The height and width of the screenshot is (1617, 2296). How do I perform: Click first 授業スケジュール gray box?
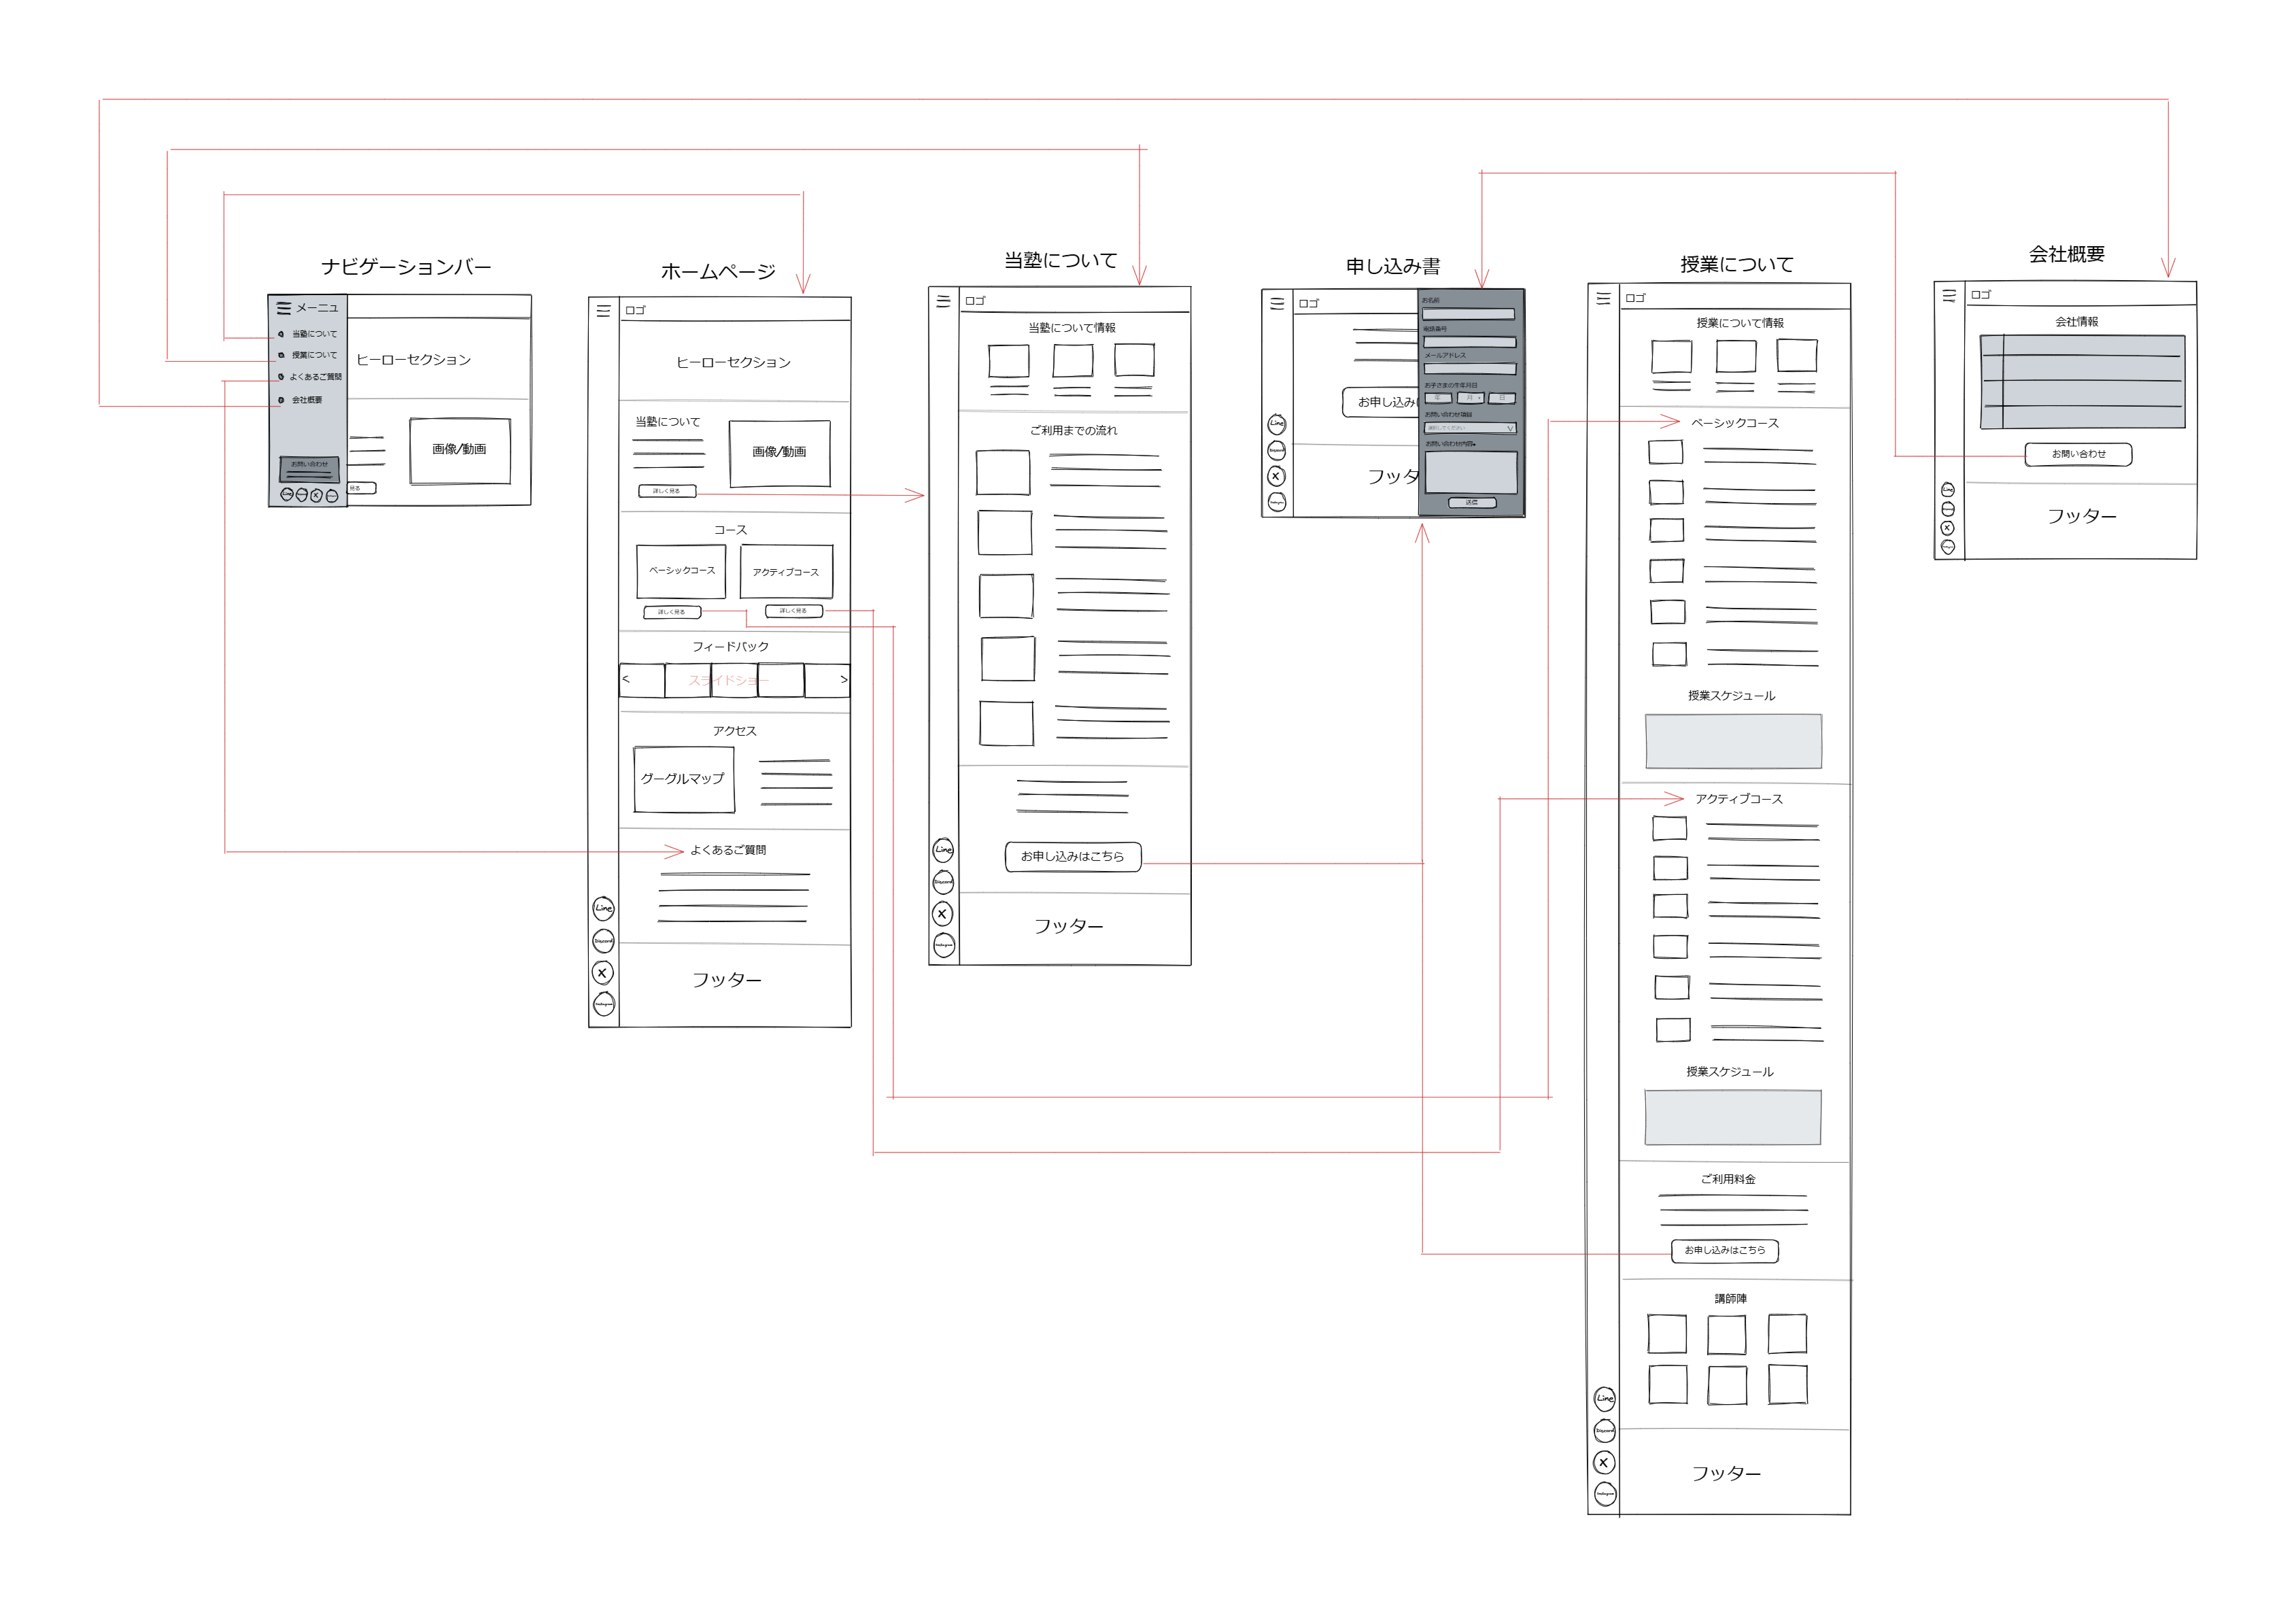point(1734,741)
